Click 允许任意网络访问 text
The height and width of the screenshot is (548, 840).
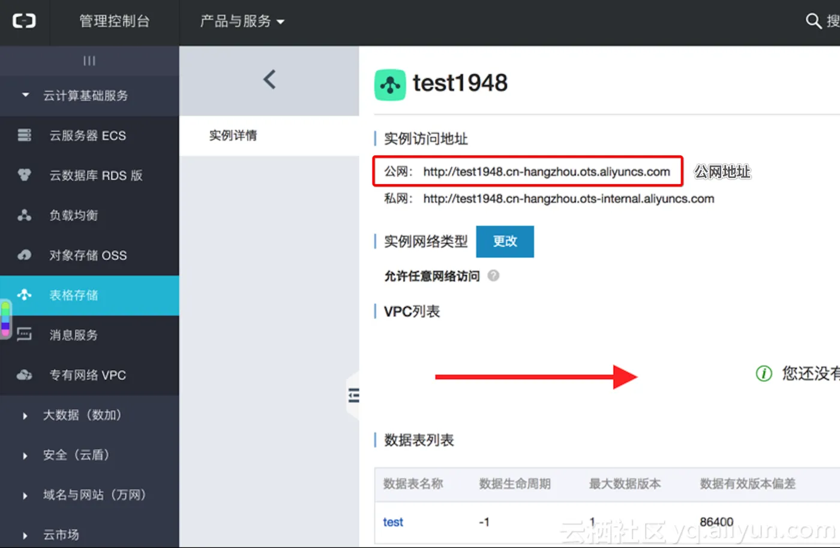click(432, 276)
